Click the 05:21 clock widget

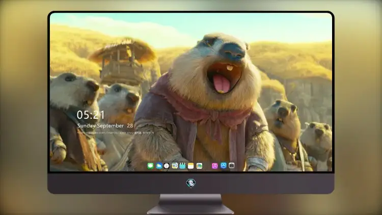(91, 115)
